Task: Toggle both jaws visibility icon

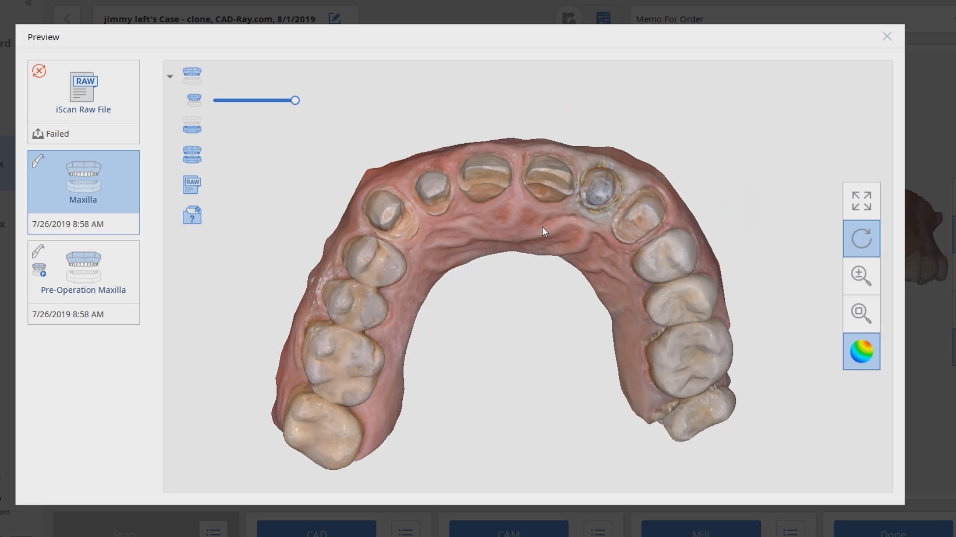Action: point(192,155)
